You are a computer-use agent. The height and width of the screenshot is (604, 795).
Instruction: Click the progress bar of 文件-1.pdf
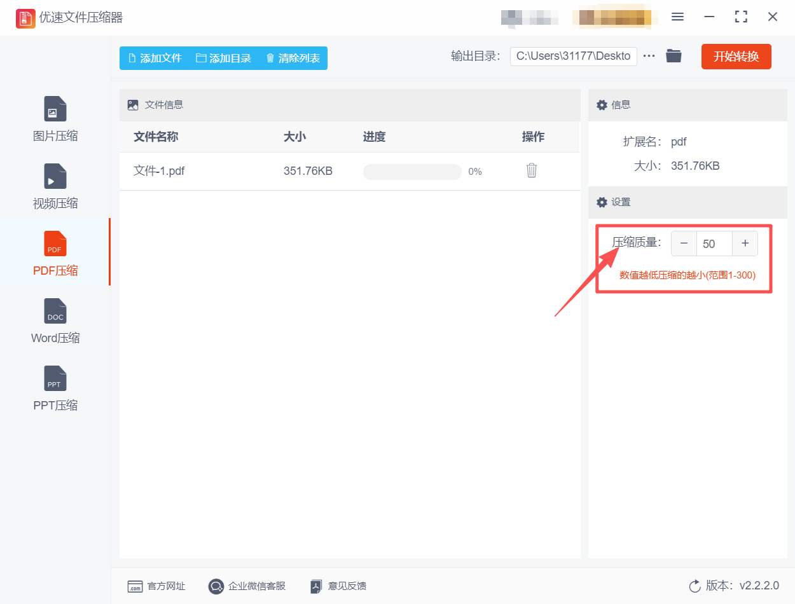(x=412, y=172)
